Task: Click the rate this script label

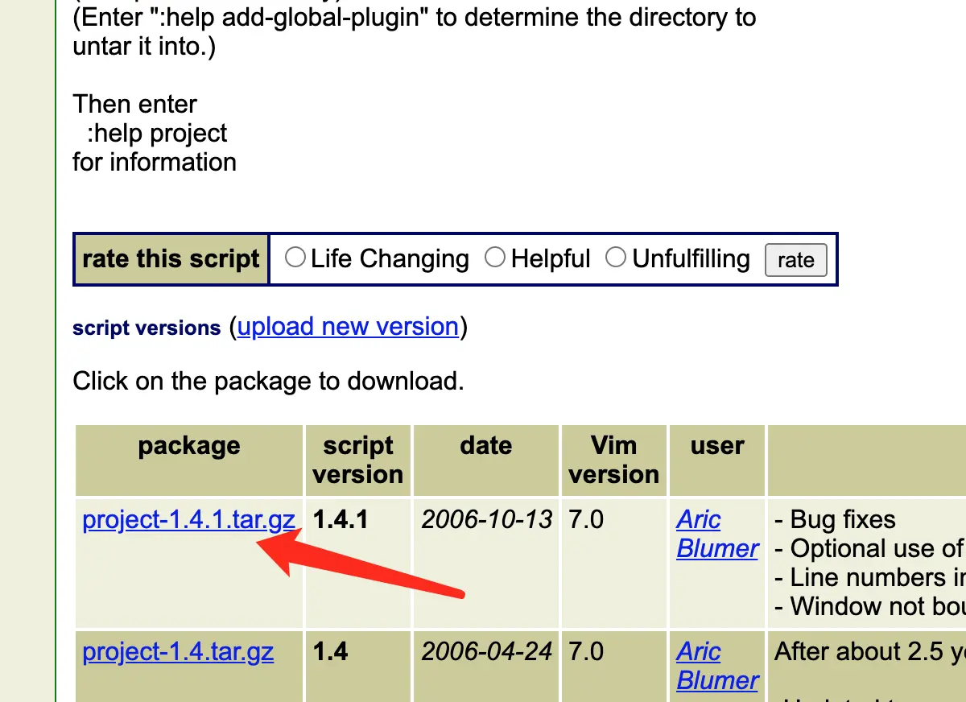Action: (171, 259)
